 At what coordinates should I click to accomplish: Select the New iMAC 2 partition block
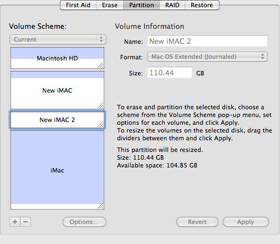[x=57, y=120]
